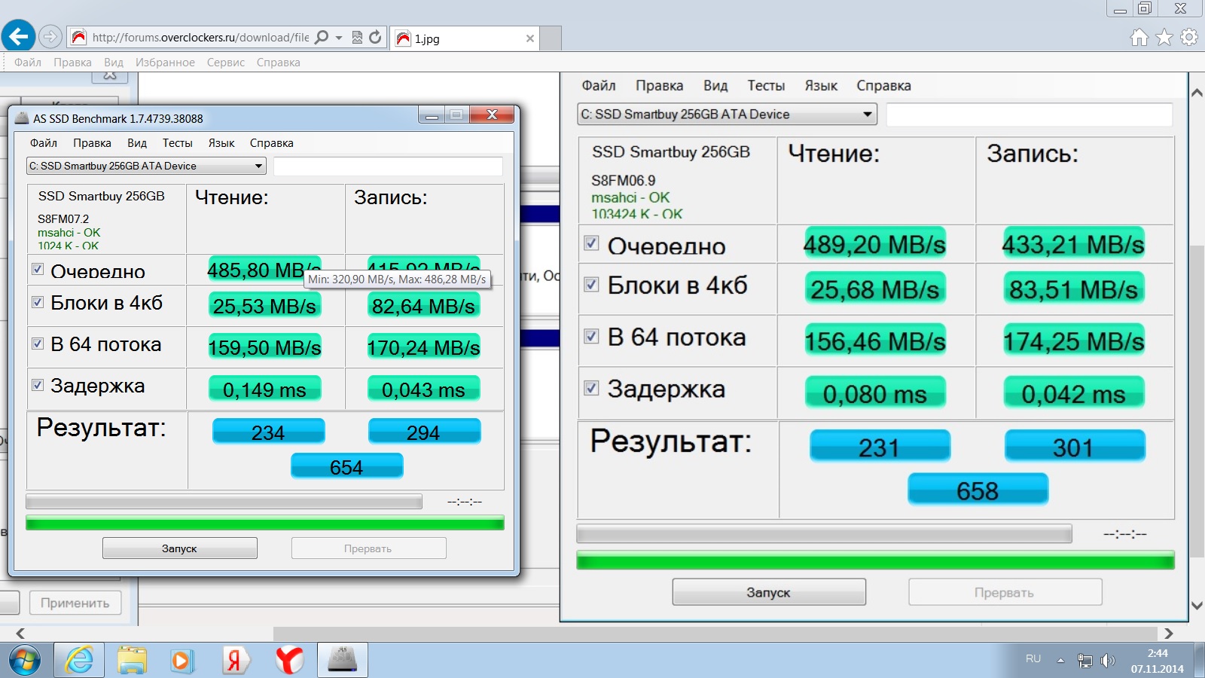This screenshot has height=678, width=1205.
Task: Uncheck Блоки в 4кб in AS SSD window
Action: (38, 302)
